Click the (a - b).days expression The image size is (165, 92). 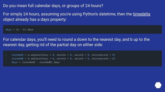[x=25, y=30]
